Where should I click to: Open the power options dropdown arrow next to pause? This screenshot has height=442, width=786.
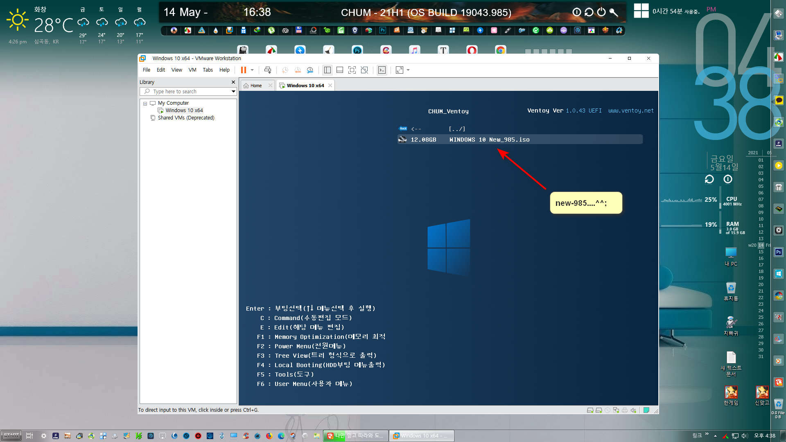(252, 70)
